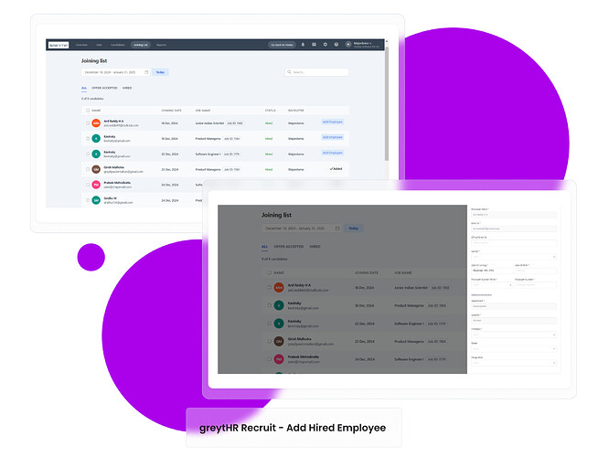Tick Sindhu W checkbox in upper list
The image size is (609, 457).
pos(88,200)
